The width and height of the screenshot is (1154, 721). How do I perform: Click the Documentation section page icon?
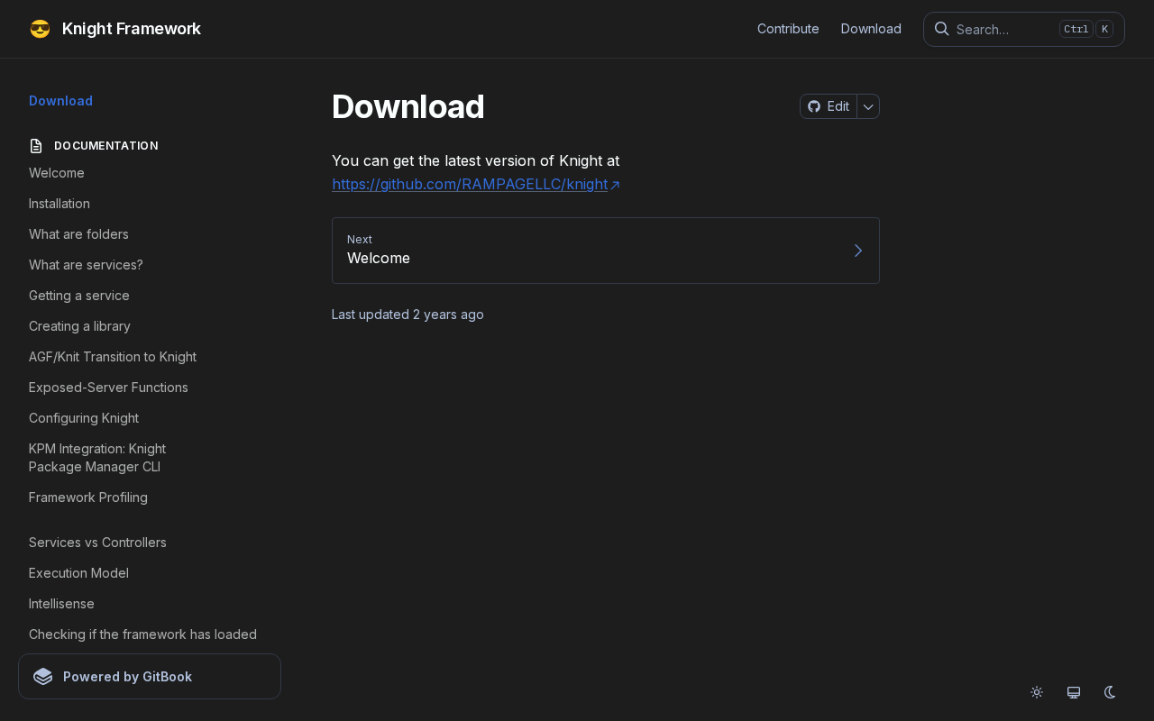36,146
